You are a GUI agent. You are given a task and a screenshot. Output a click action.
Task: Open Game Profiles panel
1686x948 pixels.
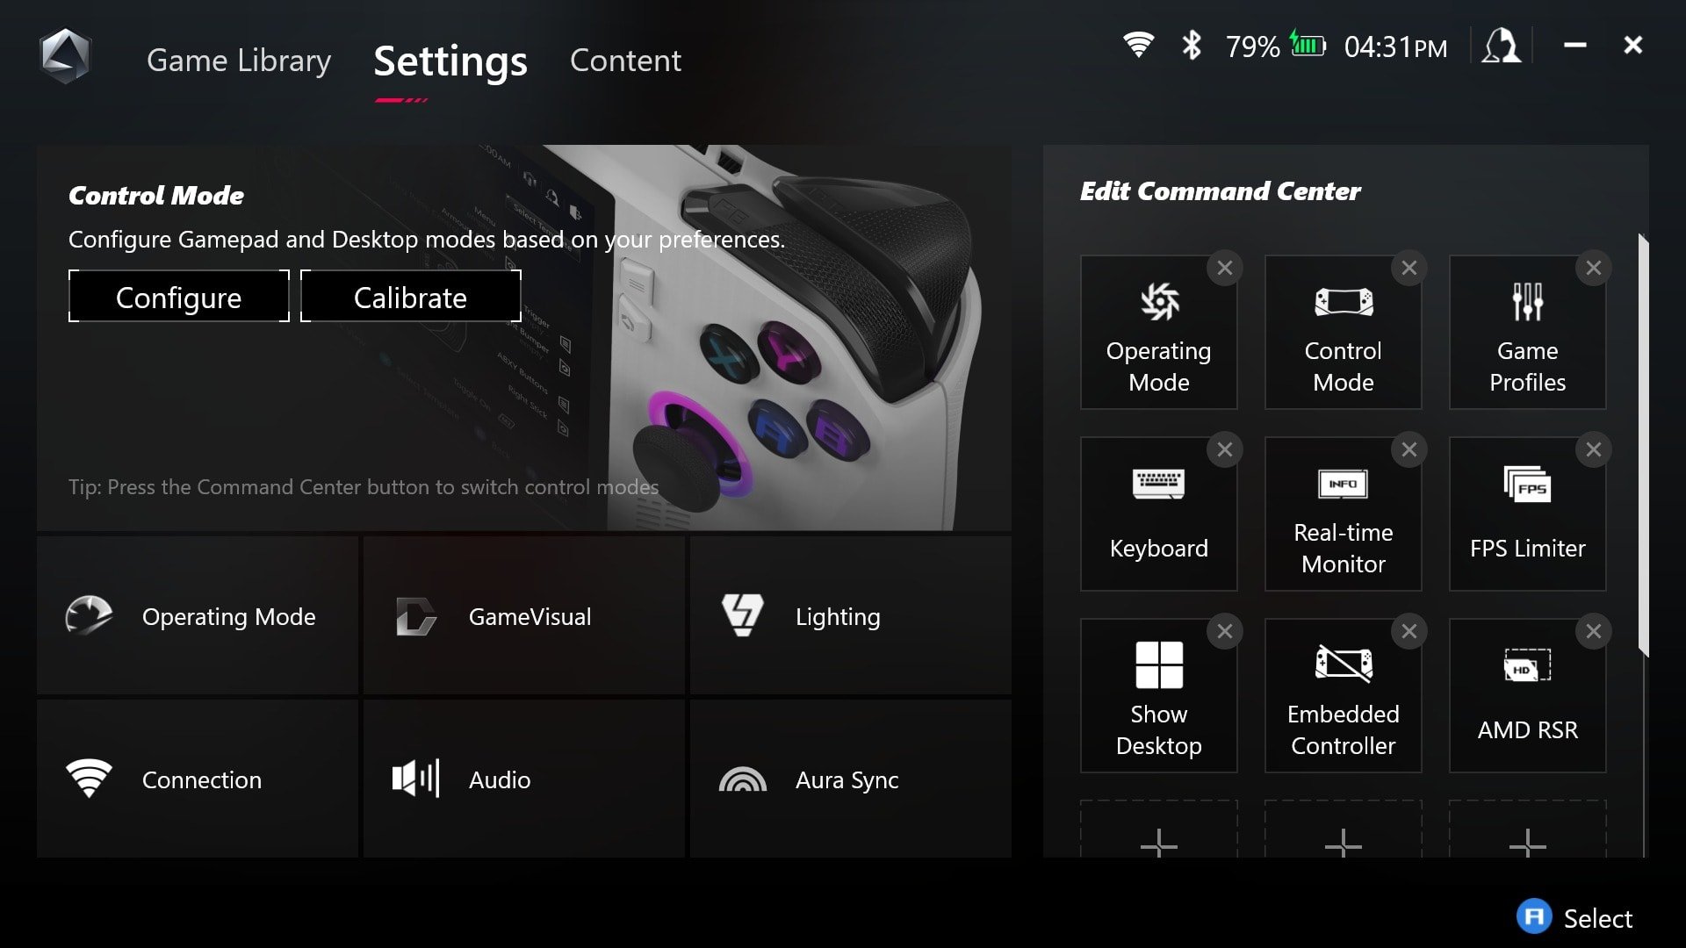(1527, 330)
